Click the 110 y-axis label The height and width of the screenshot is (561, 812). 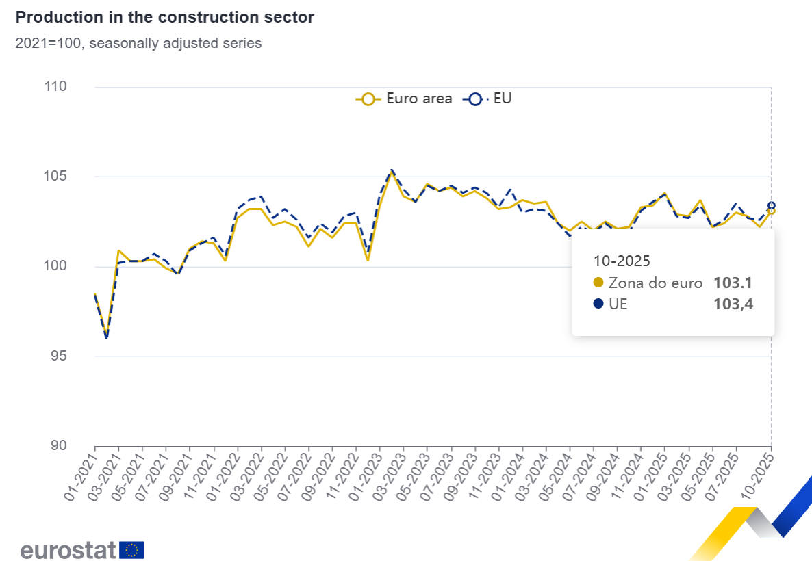coord(57,87)
